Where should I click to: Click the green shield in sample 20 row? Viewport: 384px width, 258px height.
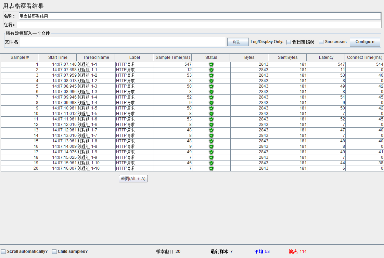point(211,168)
